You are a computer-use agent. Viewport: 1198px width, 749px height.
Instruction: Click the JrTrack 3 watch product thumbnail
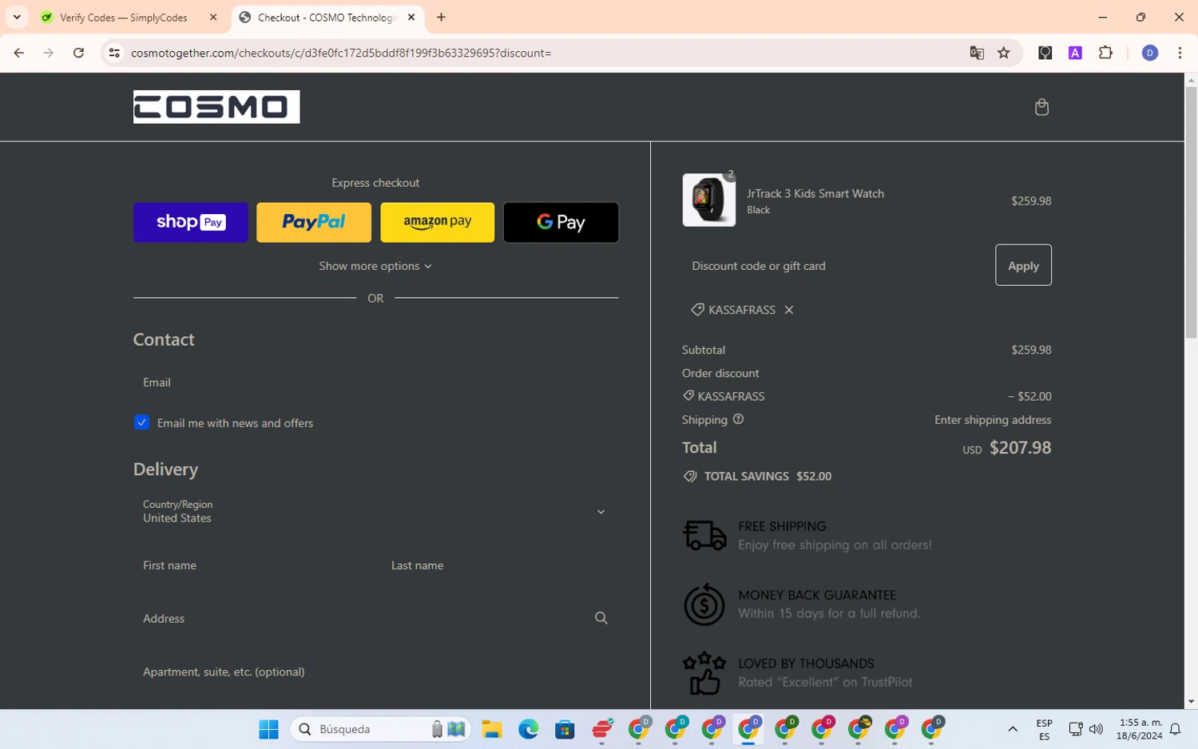(708, 200)
